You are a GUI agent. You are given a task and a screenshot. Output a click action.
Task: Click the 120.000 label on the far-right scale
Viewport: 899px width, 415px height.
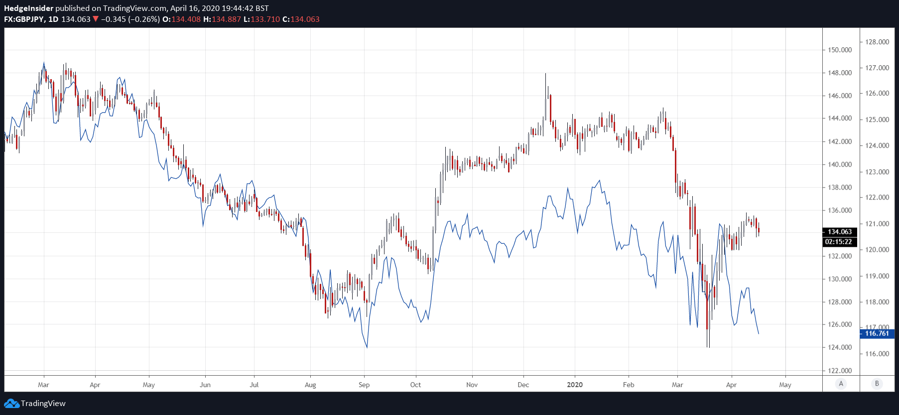877,249
